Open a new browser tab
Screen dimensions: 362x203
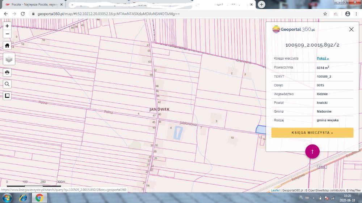261,4
